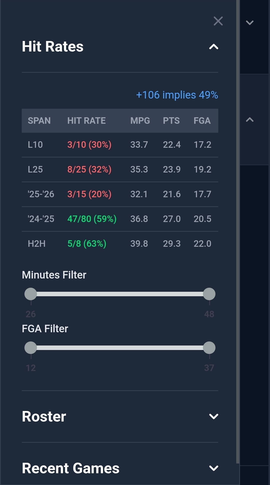Expand the Recent Games section
The image size is (270, 485).
coord(213,468)
